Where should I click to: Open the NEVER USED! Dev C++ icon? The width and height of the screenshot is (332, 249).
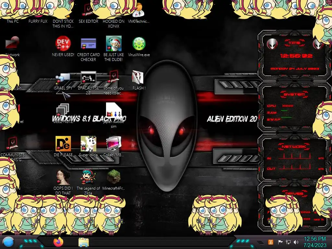coord(63,43)
